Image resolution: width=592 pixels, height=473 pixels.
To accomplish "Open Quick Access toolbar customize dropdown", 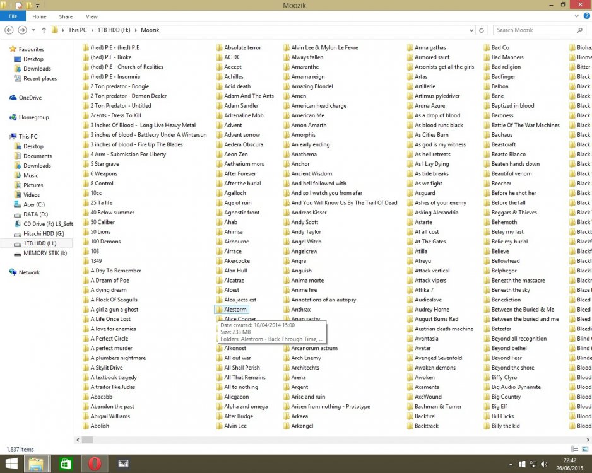I will point(37,6).
